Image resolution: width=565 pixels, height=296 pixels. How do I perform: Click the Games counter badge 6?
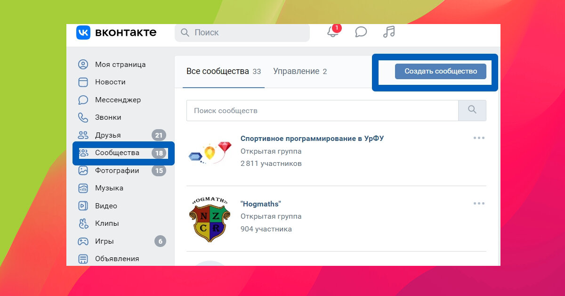pyautogui.click(x=160, y=241)
